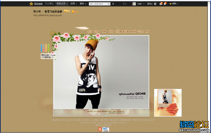Go to the 主页 tab
This screenshot has width=211, height=133.
pos(89,31)
